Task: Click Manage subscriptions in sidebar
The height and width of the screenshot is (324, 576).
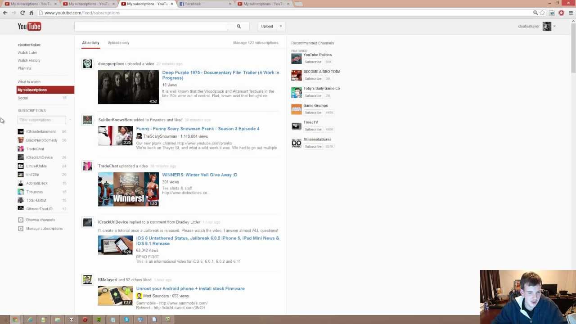Action: (44, 229)
